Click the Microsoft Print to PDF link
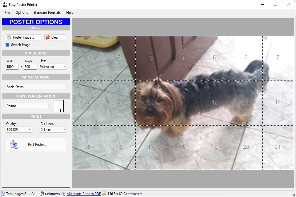Screen dimensions: 296x197 pyautogui.click(x=84, y=193)
